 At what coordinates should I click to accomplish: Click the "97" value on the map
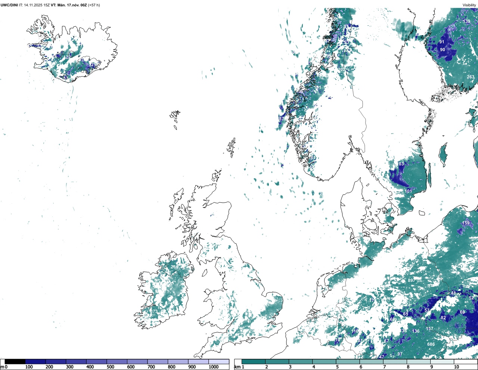click(400, 354)
